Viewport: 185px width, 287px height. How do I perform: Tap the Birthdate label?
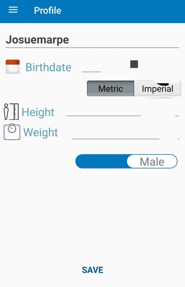(x=48, y=67)
